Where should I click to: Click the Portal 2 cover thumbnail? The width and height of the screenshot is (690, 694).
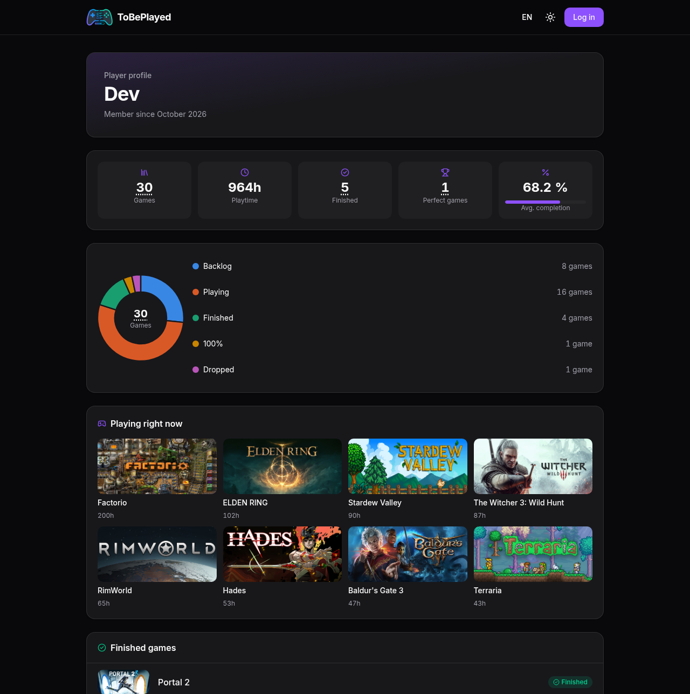pos(123,682)
